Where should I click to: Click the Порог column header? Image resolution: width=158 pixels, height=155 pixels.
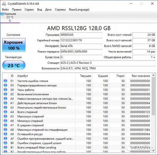pos(118,76)
